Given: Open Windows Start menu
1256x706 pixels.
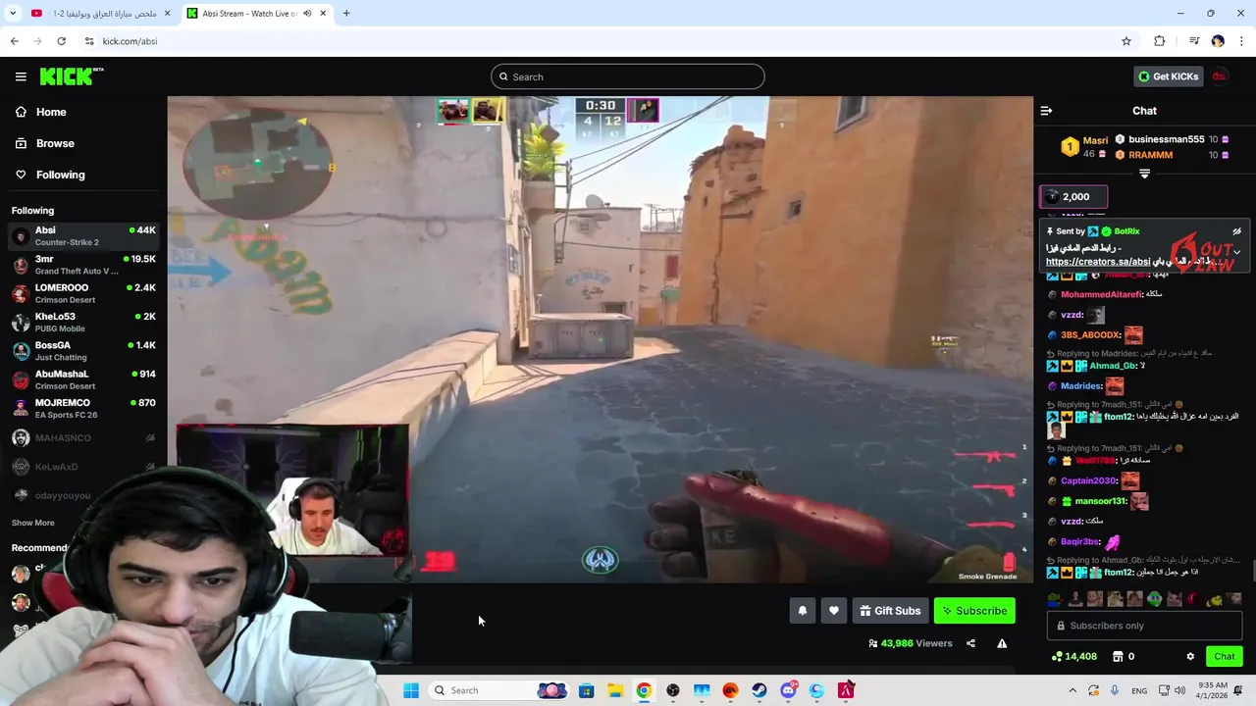Looking at the screenshot, I should click(x=411, y=690).
